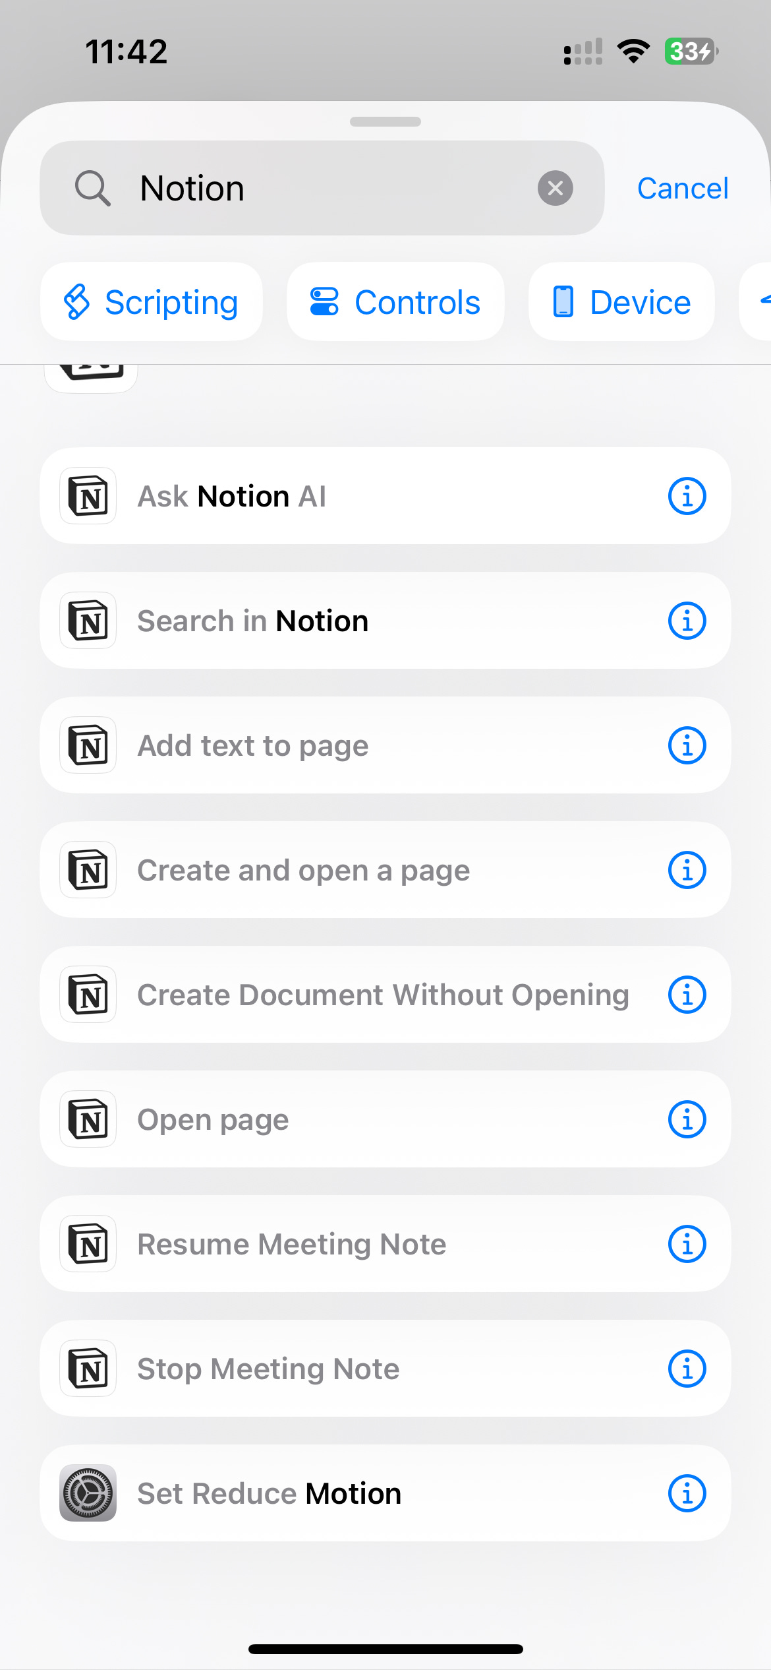
Task: Choose Create and open a page action
Action: coord(385,870)
